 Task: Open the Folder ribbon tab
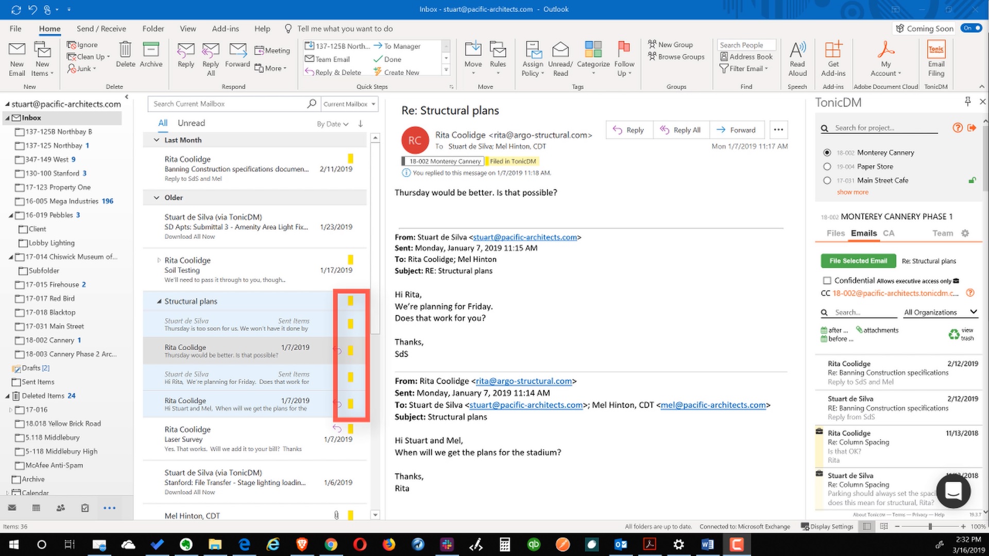click(153, 29)
